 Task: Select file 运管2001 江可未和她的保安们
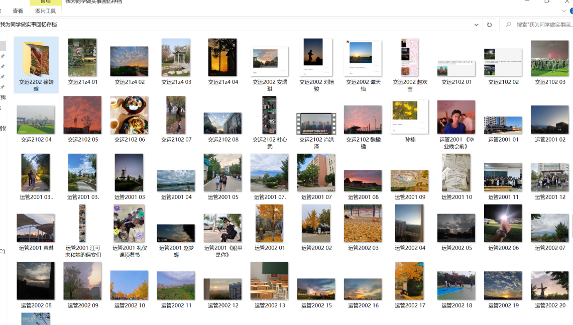[x=82, y=224]
